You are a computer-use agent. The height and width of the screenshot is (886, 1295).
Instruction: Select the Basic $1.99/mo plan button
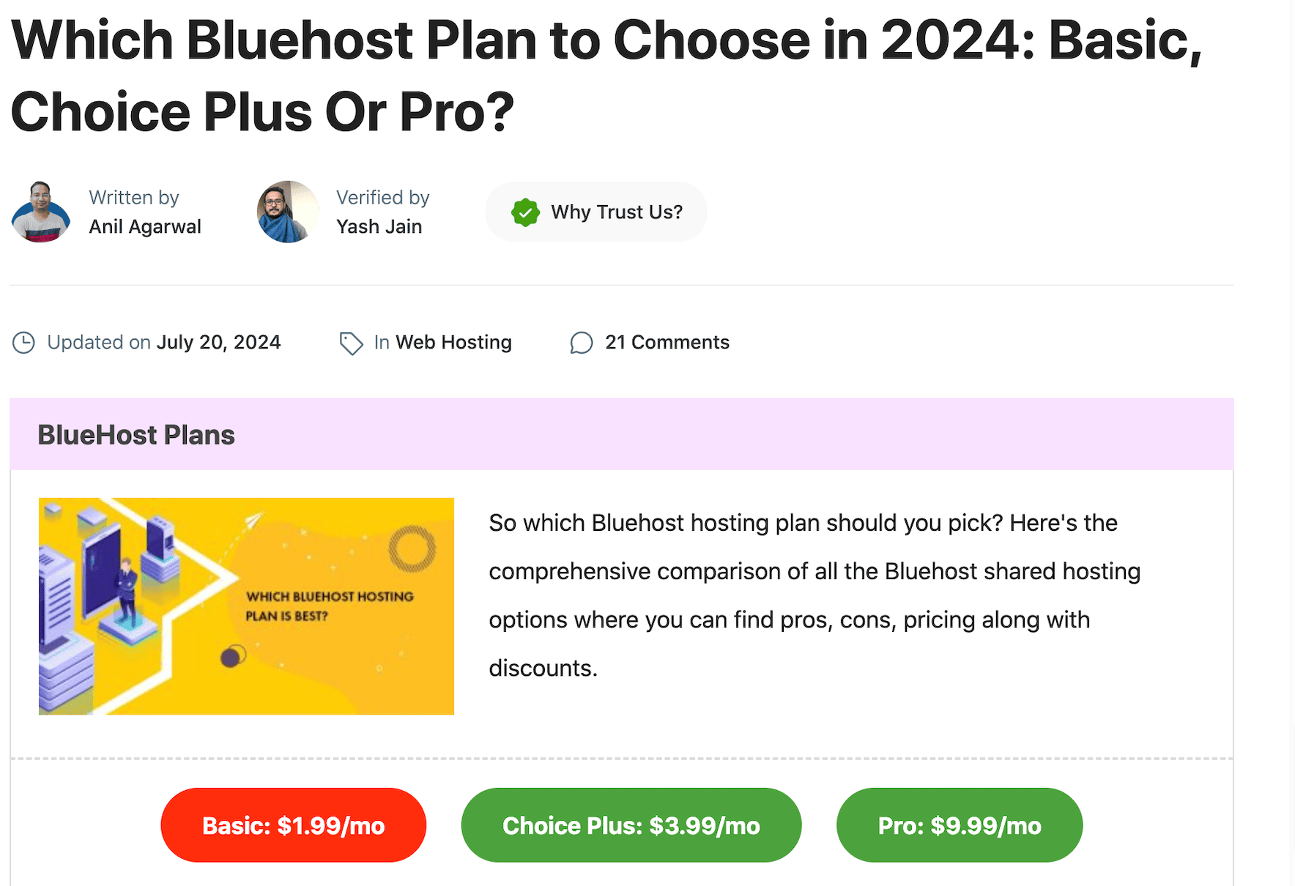[x=294, y=824]
